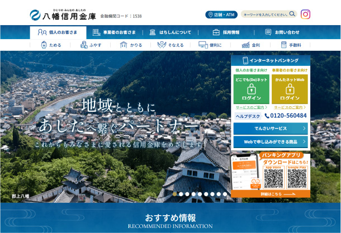Image resolution: width=341 pixels, height=233 pixels.
Task: Click the 店舗・ATM button
Action: pyautogui.click(x=221, y=15)
